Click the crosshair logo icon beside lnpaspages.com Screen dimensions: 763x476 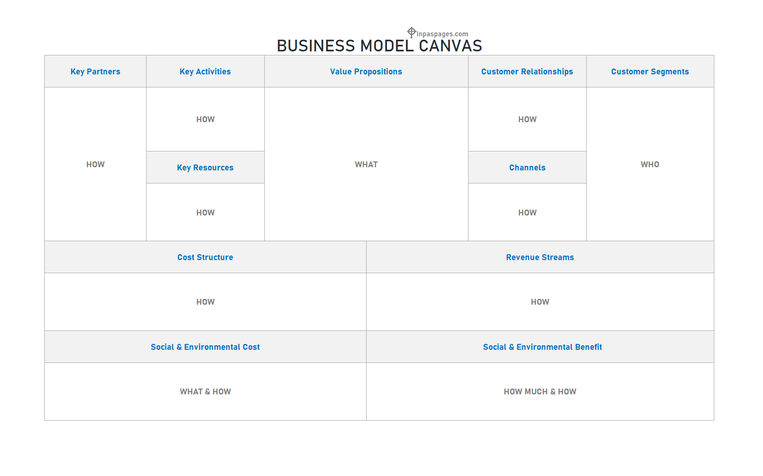[411, 32]
